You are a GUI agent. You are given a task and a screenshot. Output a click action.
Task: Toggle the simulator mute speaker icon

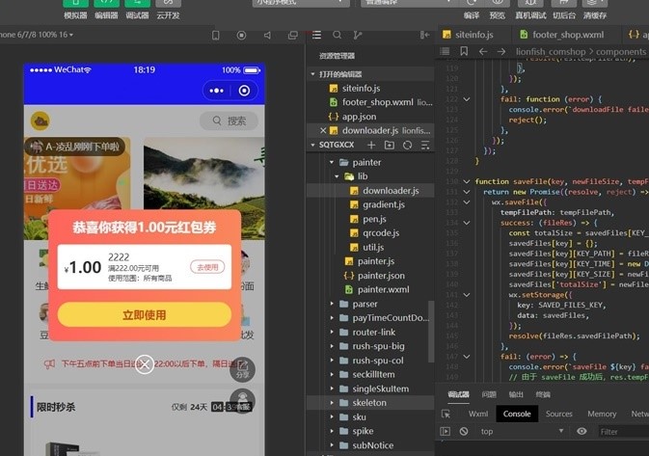(267, 35)
